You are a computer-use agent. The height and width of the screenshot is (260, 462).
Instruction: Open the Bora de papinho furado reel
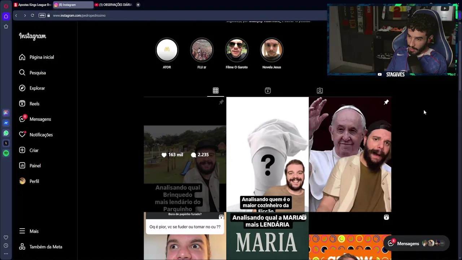tap(185, 236)
